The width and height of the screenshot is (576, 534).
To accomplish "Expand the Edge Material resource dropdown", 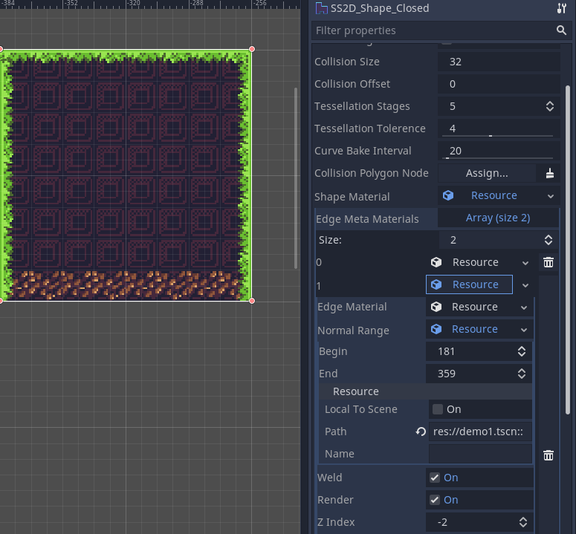I will point(525,307).
